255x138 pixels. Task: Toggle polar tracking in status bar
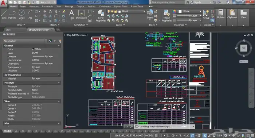(173, 135)
